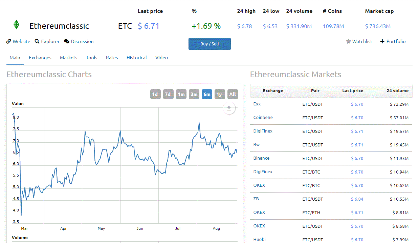Screen dimensions: 418x243
Task: Click the $ 6.71 last price value at top
Action: click(149, 26)
